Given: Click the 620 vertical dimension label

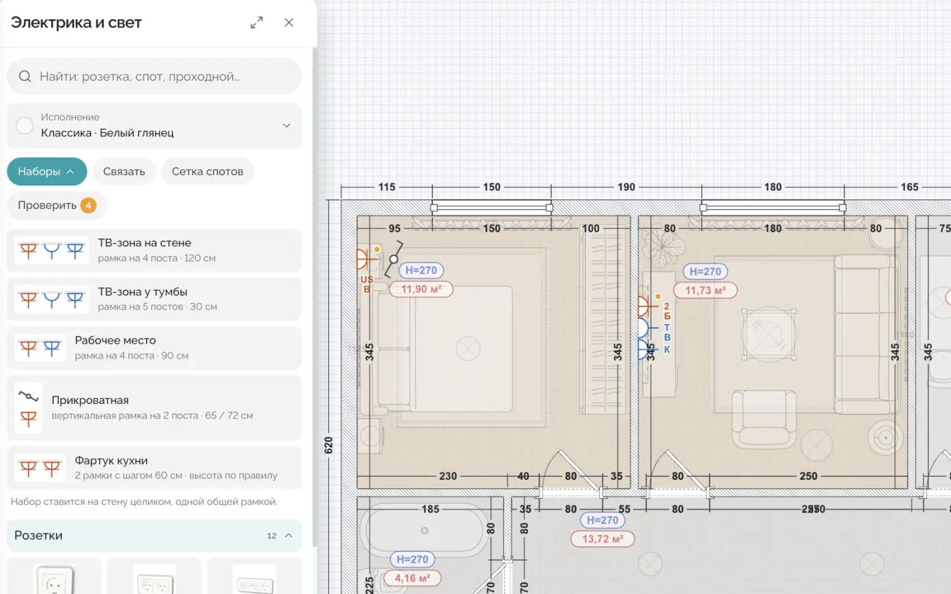Looking at the screenshot, I should tap(329, 445).
